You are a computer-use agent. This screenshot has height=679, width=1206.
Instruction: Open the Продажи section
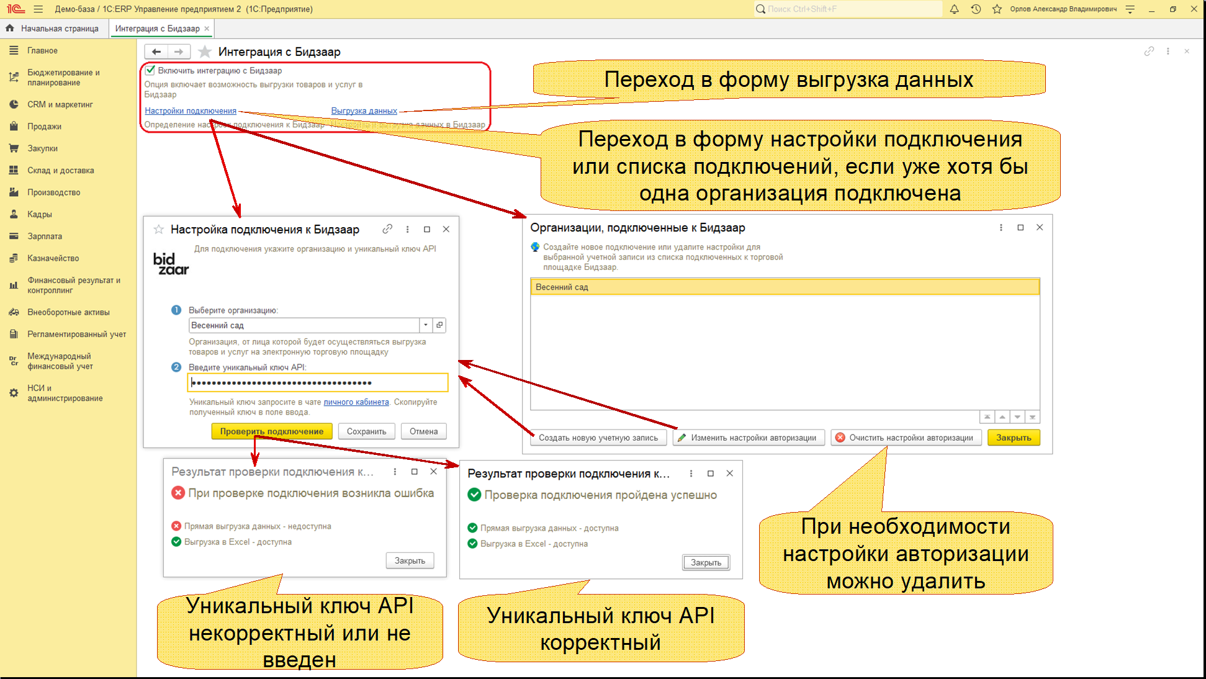[44, 127]
